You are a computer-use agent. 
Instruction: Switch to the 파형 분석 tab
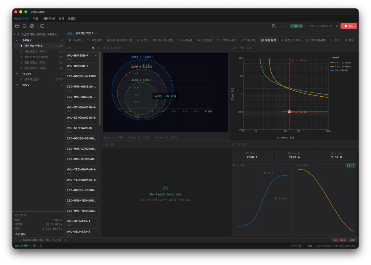coord(95,40)
